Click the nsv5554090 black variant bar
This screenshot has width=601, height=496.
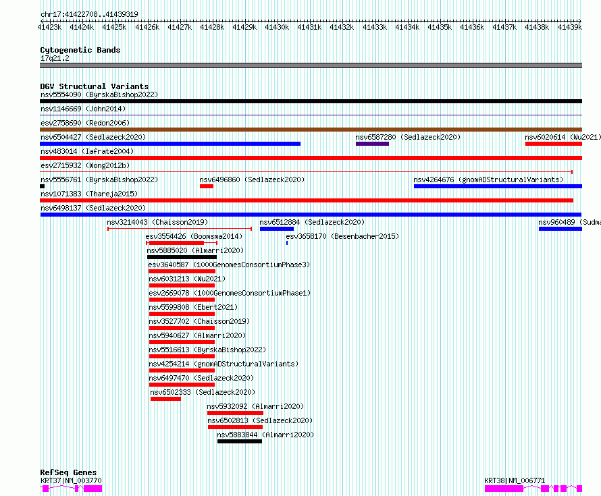(311, 101)
